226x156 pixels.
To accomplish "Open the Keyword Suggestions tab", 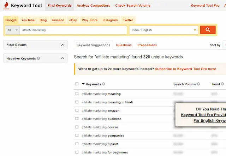I will (x=93, y=45).
